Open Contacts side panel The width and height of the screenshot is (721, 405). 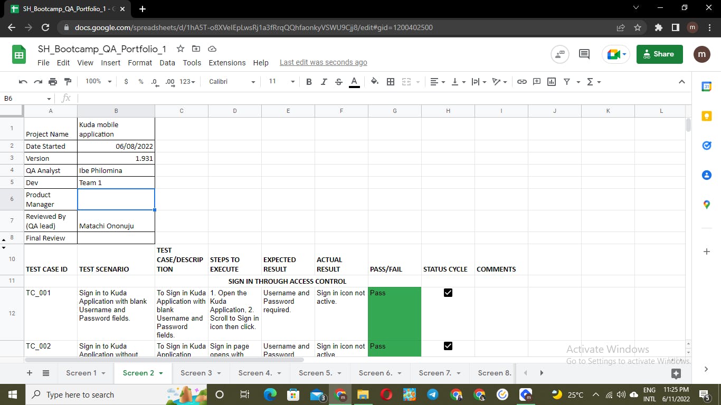point(707,175)
